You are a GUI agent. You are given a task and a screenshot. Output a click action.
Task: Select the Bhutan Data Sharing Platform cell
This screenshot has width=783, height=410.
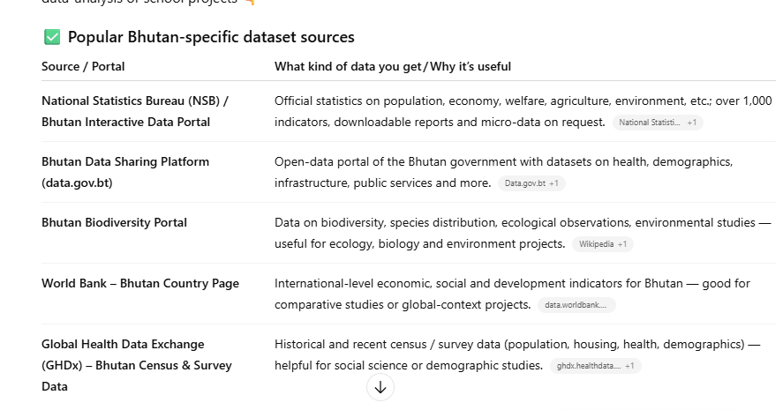pyautogui.click(x=125, y=172)
